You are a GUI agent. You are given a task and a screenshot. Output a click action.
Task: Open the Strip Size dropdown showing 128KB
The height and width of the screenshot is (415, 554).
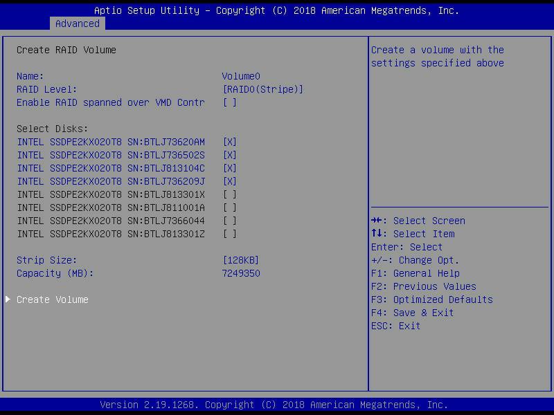[x=241, y=260]
